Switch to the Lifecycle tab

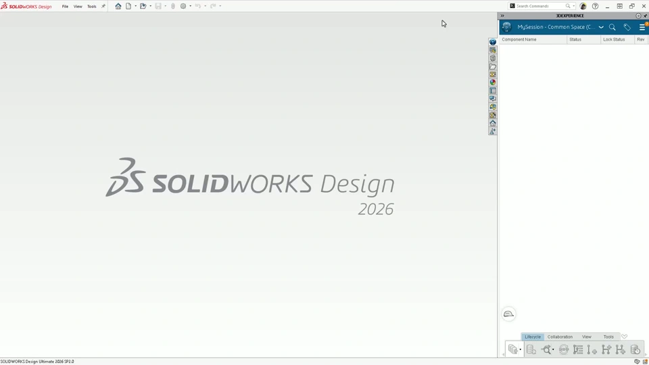coord(533,337)
